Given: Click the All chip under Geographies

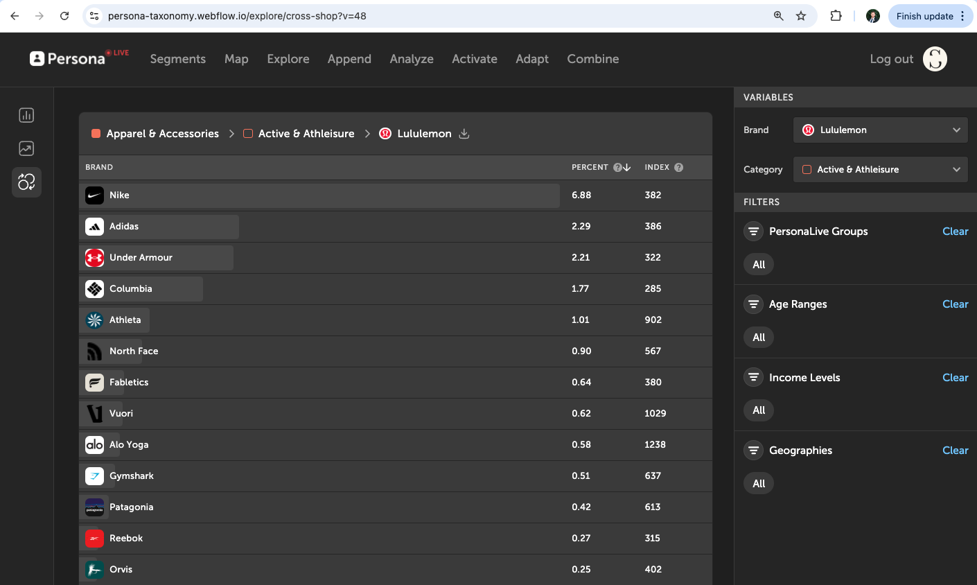Looking at the screenshot, I should tap(759, 484).
